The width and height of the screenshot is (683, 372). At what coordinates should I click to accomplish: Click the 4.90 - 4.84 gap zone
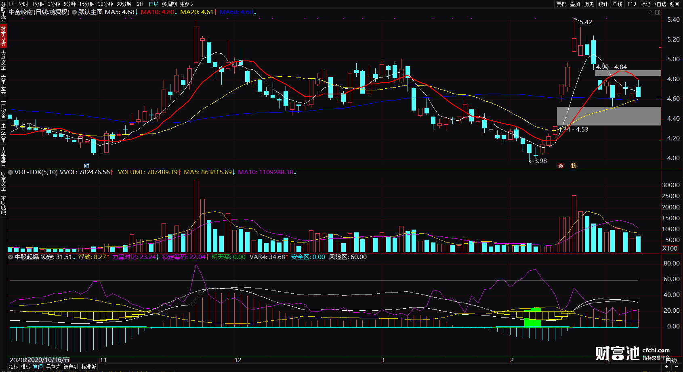[628, 73]
